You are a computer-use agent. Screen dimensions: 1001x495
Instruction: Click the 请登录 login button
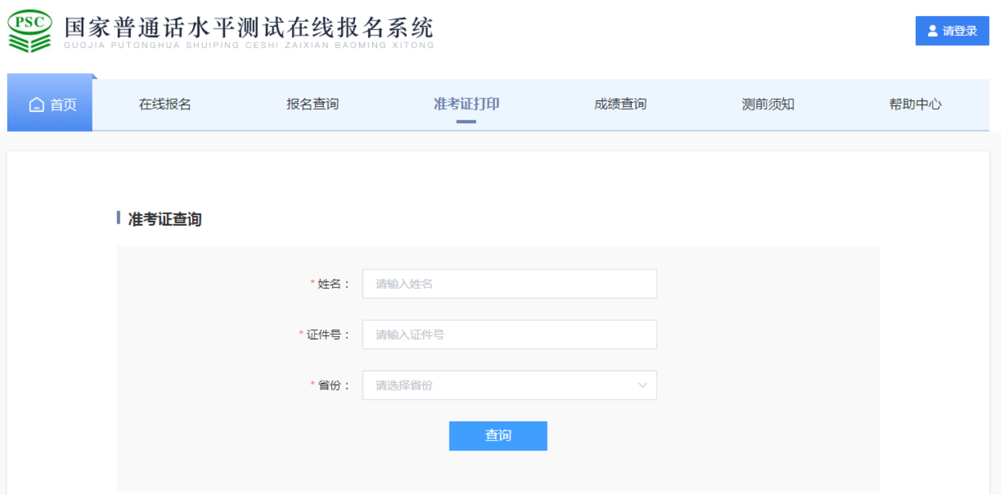click(x=952, y=31)
